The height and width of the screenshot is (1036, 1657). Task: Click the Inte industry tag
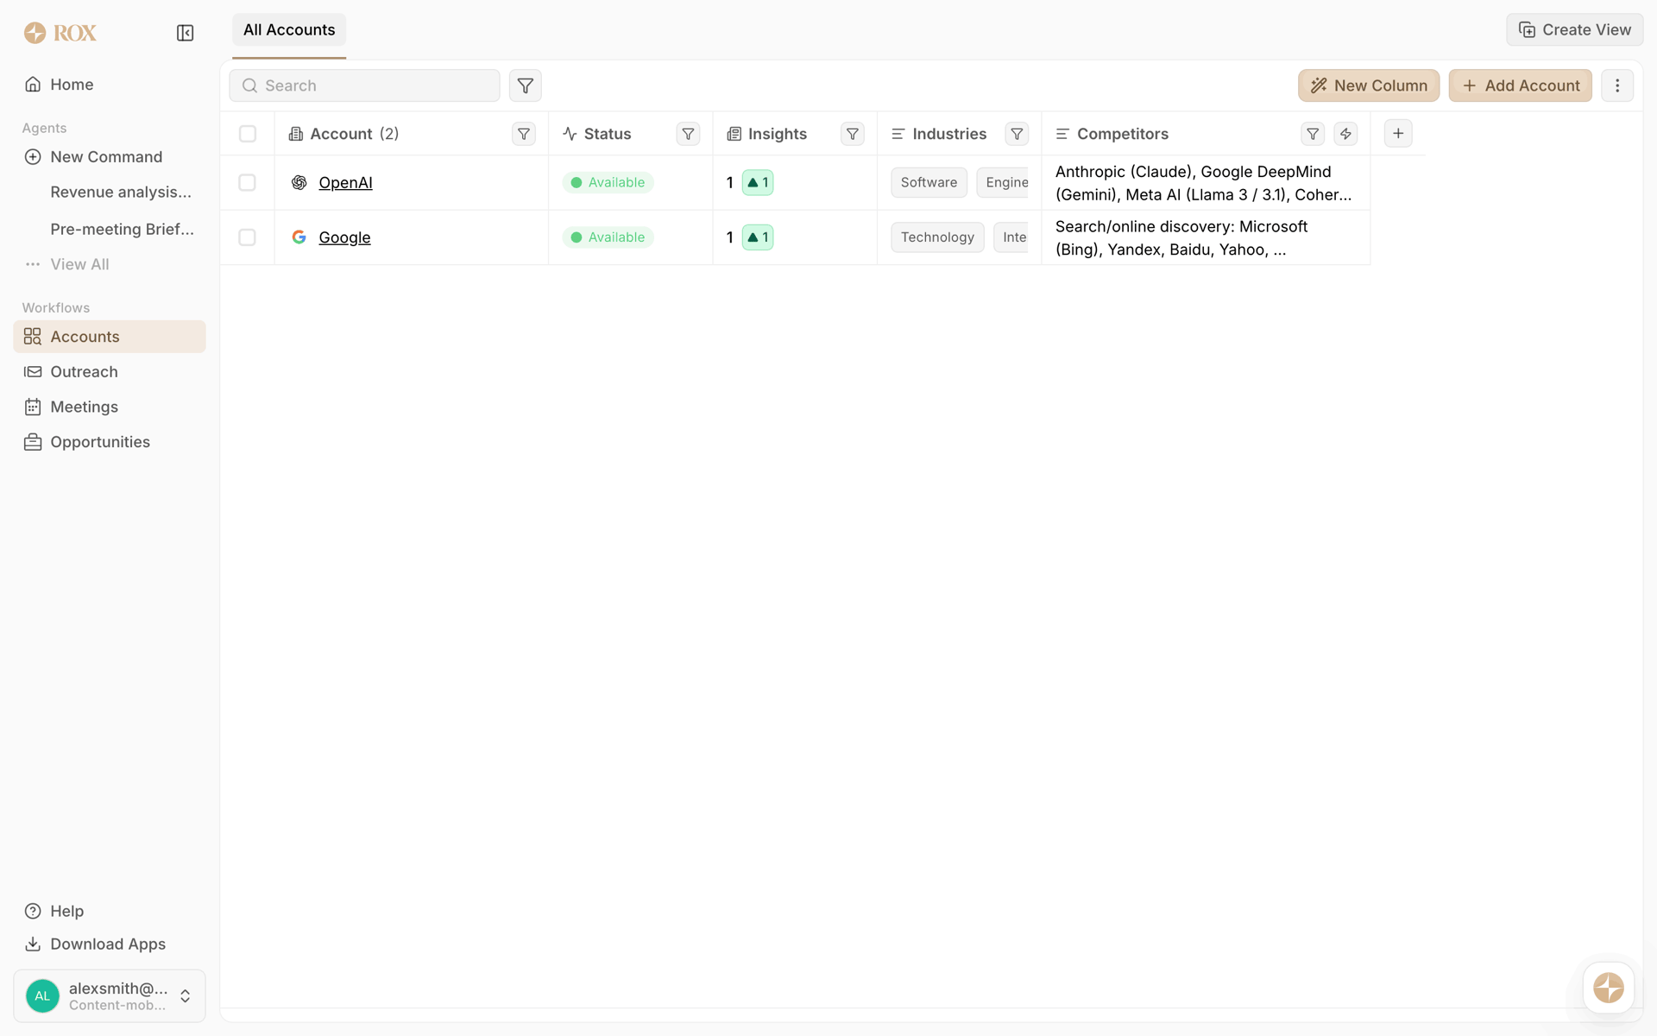point(1011,237)
